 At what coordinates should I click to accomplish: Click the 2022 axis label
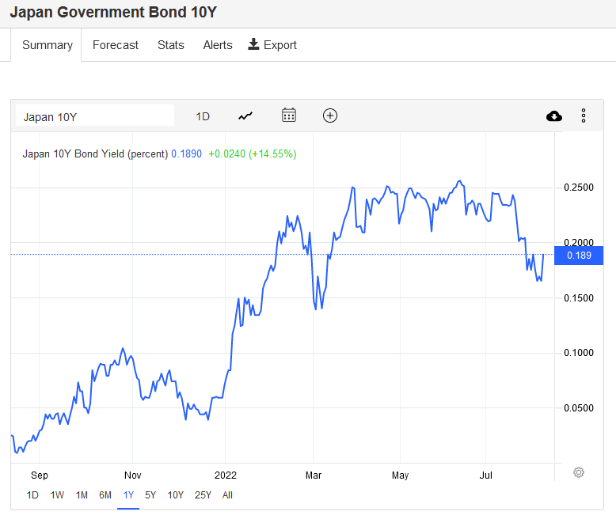tap(226, 475)
